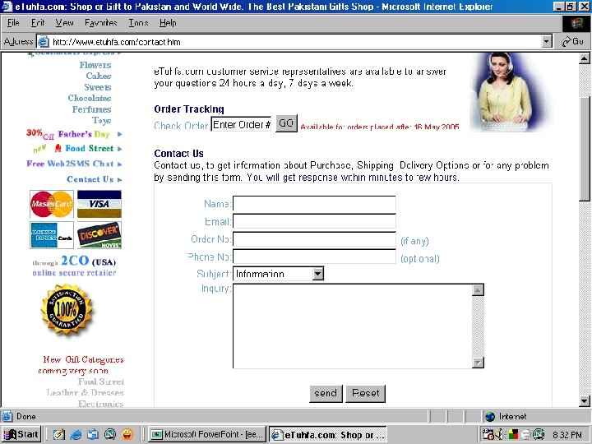This screenshot has width=592, height=444.
Task: Launch Internet Explorer from quick launch
Action: pyautogui.click(x=76, y=435)
